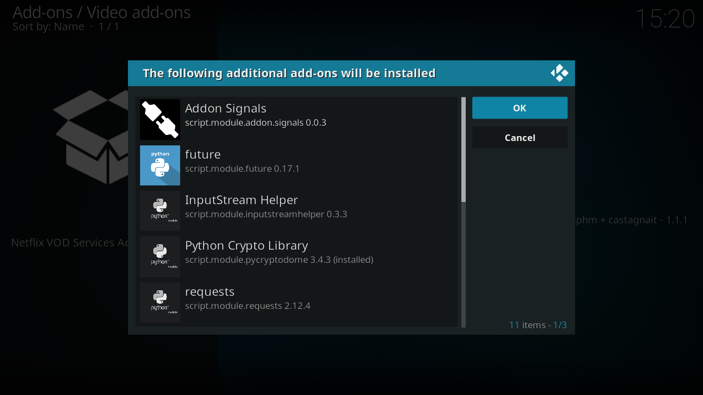Click the requests module icon

tap(160, 302)
